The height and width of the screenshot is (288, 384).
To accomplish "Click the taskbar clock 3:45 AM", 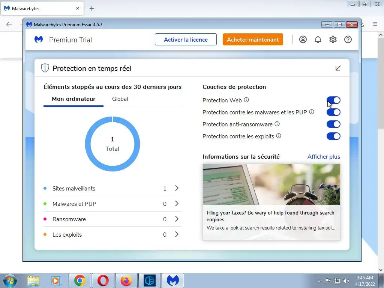I will 365,278.
